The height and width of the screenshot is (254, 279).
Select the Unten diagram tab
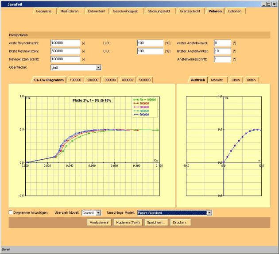(x=251, y=80)
